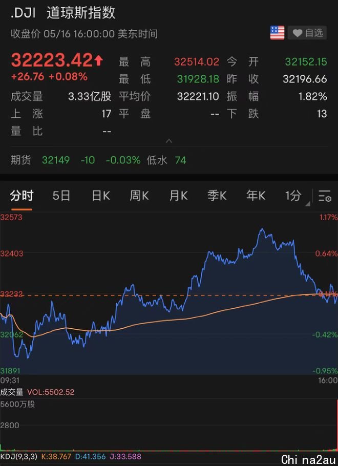
Task: Tap the .DJI 道琼斯指数 title
Action: point(63,13)
